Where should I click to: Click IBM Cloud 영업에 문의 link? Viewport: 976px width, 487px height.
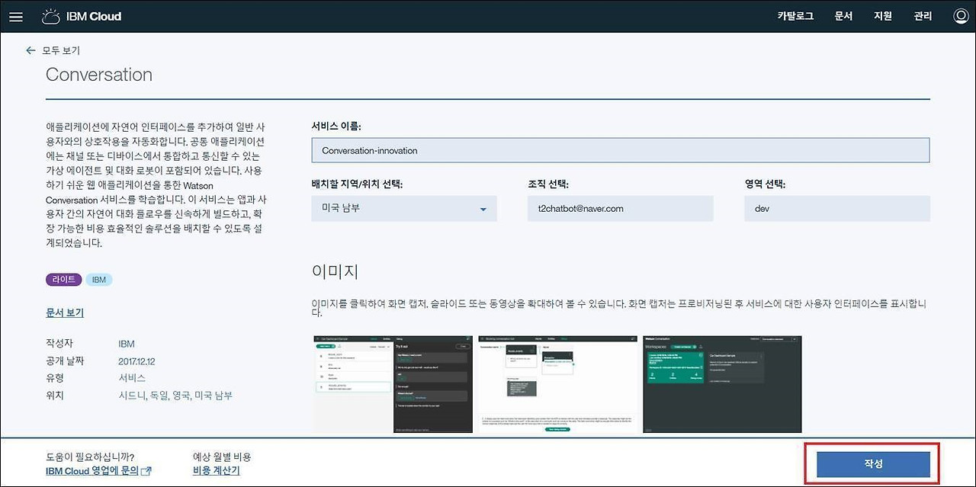point(98,471)
